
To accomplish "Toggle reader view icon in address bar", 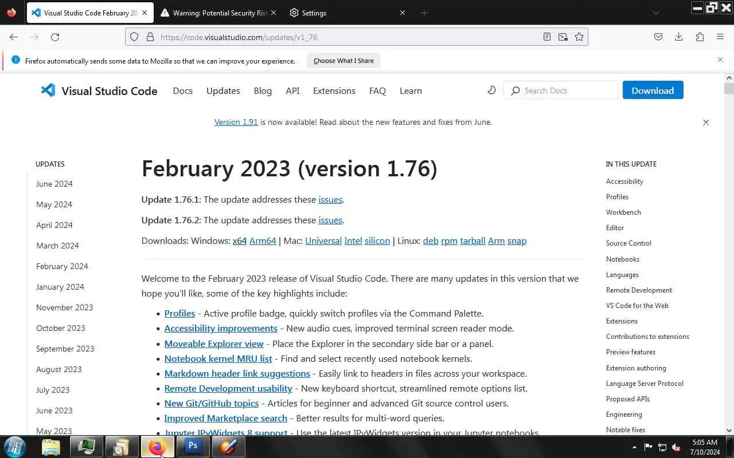I will coord(547,37).
